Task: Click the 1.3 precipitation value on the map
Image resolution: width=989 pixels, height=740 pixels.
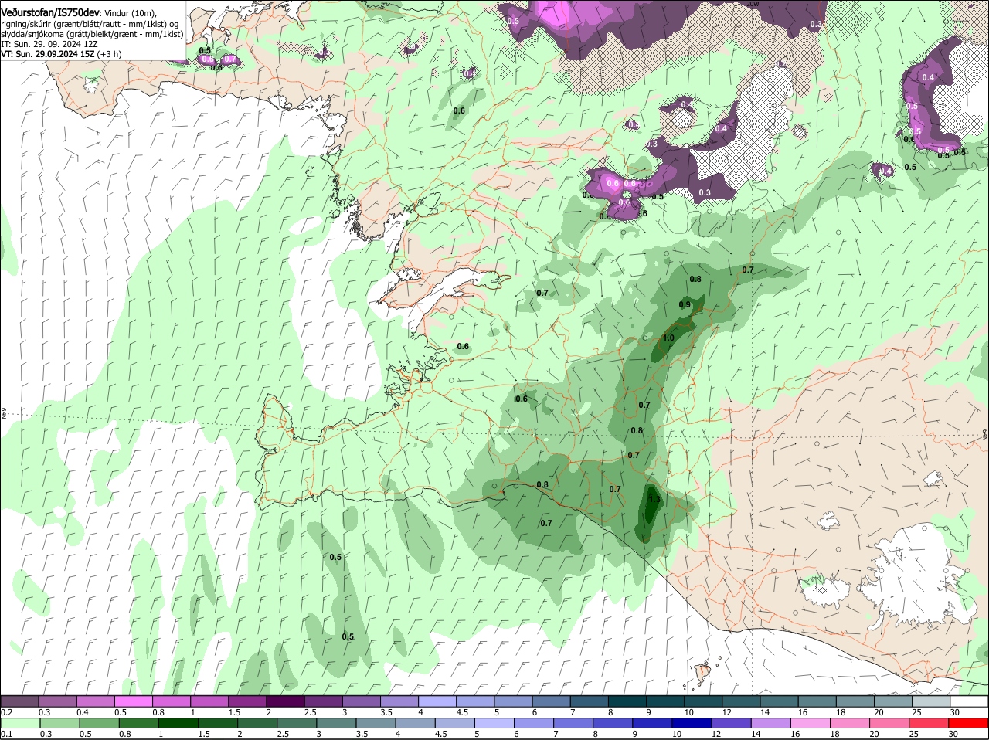Action: [x=654, y=500]
